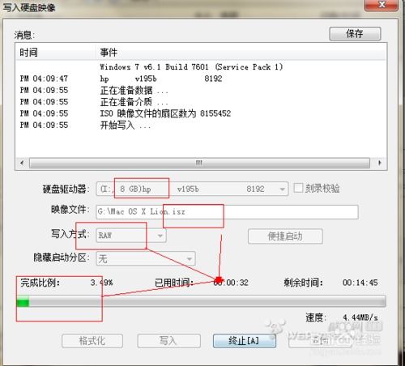
Task: Click the image file path field
Action: pos(227,212)
